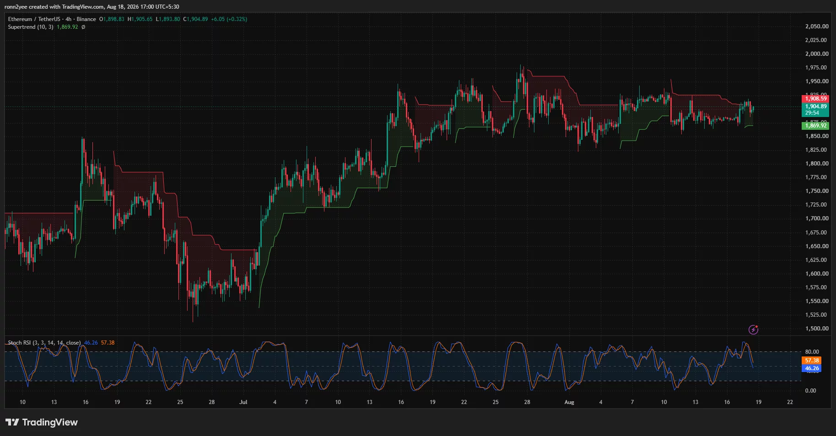Click the 1,950.00 price axis level

[817, 81]
